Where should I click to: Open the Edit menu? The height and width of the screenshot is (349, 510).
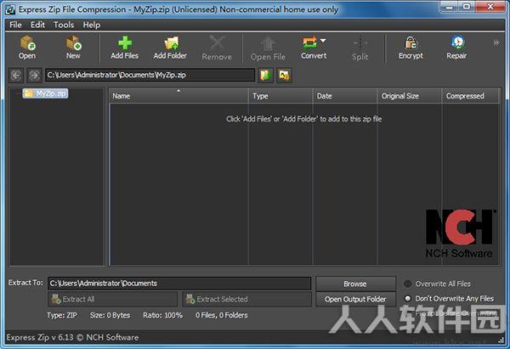click(x=37, y=25)
